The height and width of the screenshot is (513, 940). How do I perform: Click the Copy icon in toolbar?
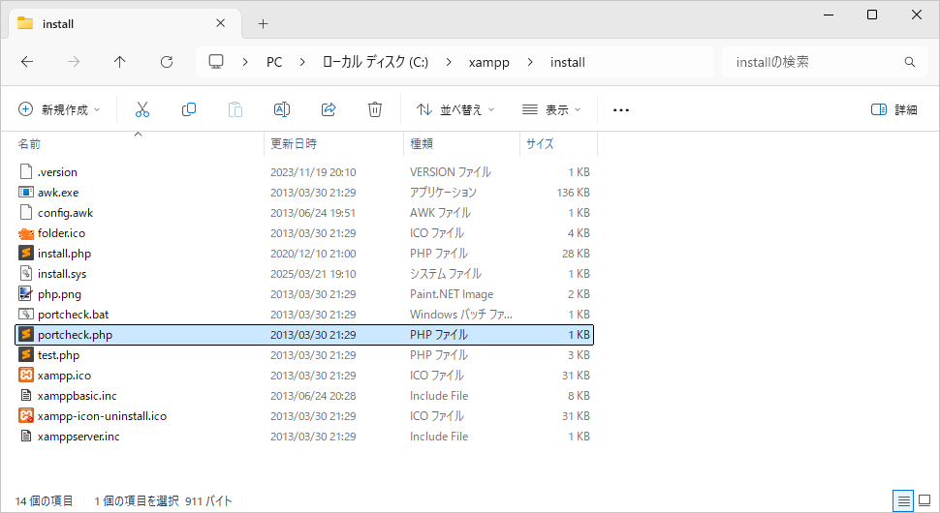189,110
